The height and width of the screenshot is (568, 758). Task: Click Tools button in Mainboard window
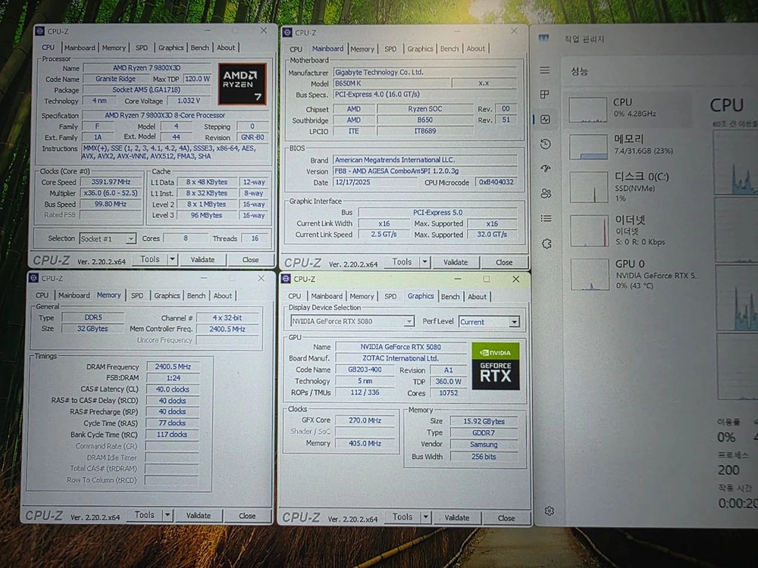(402, 262)
